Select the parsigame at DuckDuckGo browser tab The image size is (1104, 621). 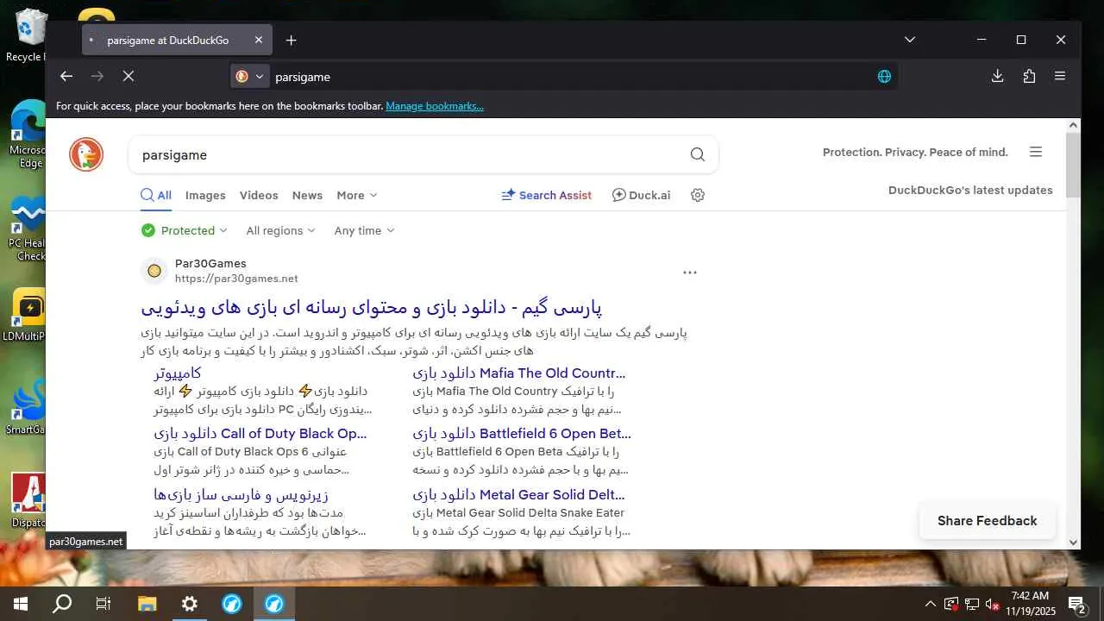pyautogui.click(x=177, y=40)
